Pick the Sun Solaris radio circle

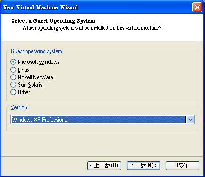pos(13,85)
